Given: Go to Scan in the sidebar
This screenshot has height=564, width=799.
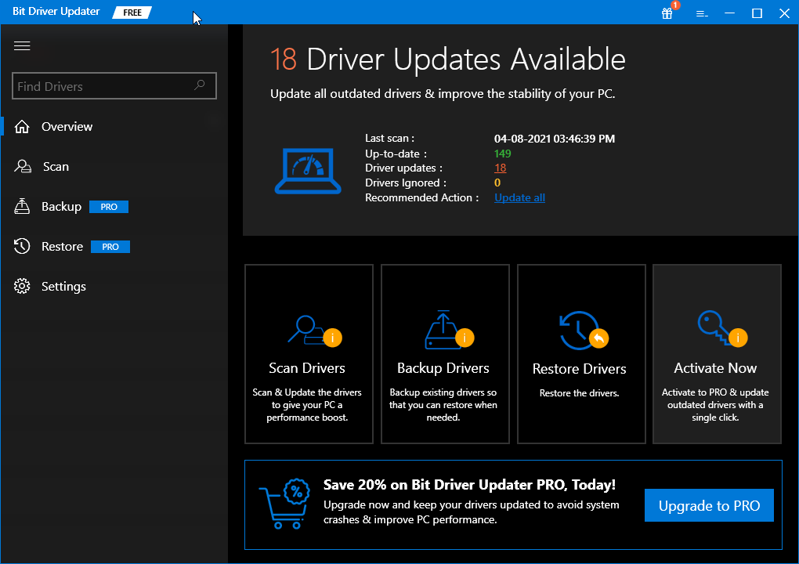Looking at the screenshot, I should click(55, 167).
